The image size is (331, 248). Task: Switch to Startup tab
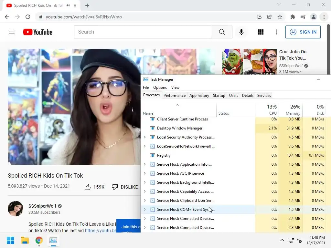219,96
